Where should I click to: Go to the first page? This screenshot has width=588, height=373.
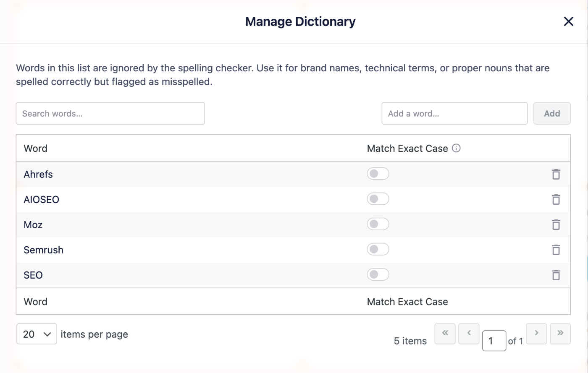(445, 334)
